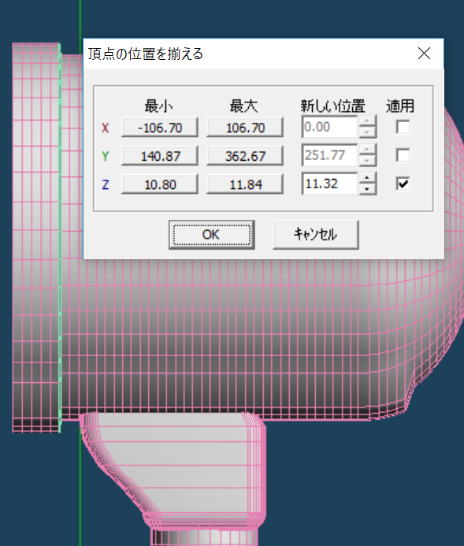Screen dimensions: 464x546
Task: Uncheck the Z axis apply checkbox
Action: (x=403, y=184)
